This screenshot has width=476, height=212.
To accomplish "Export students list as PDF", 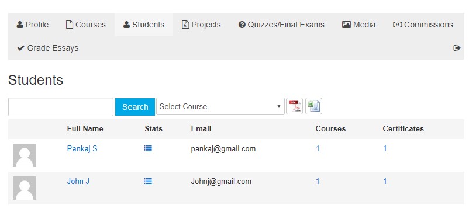I will 294,106.
